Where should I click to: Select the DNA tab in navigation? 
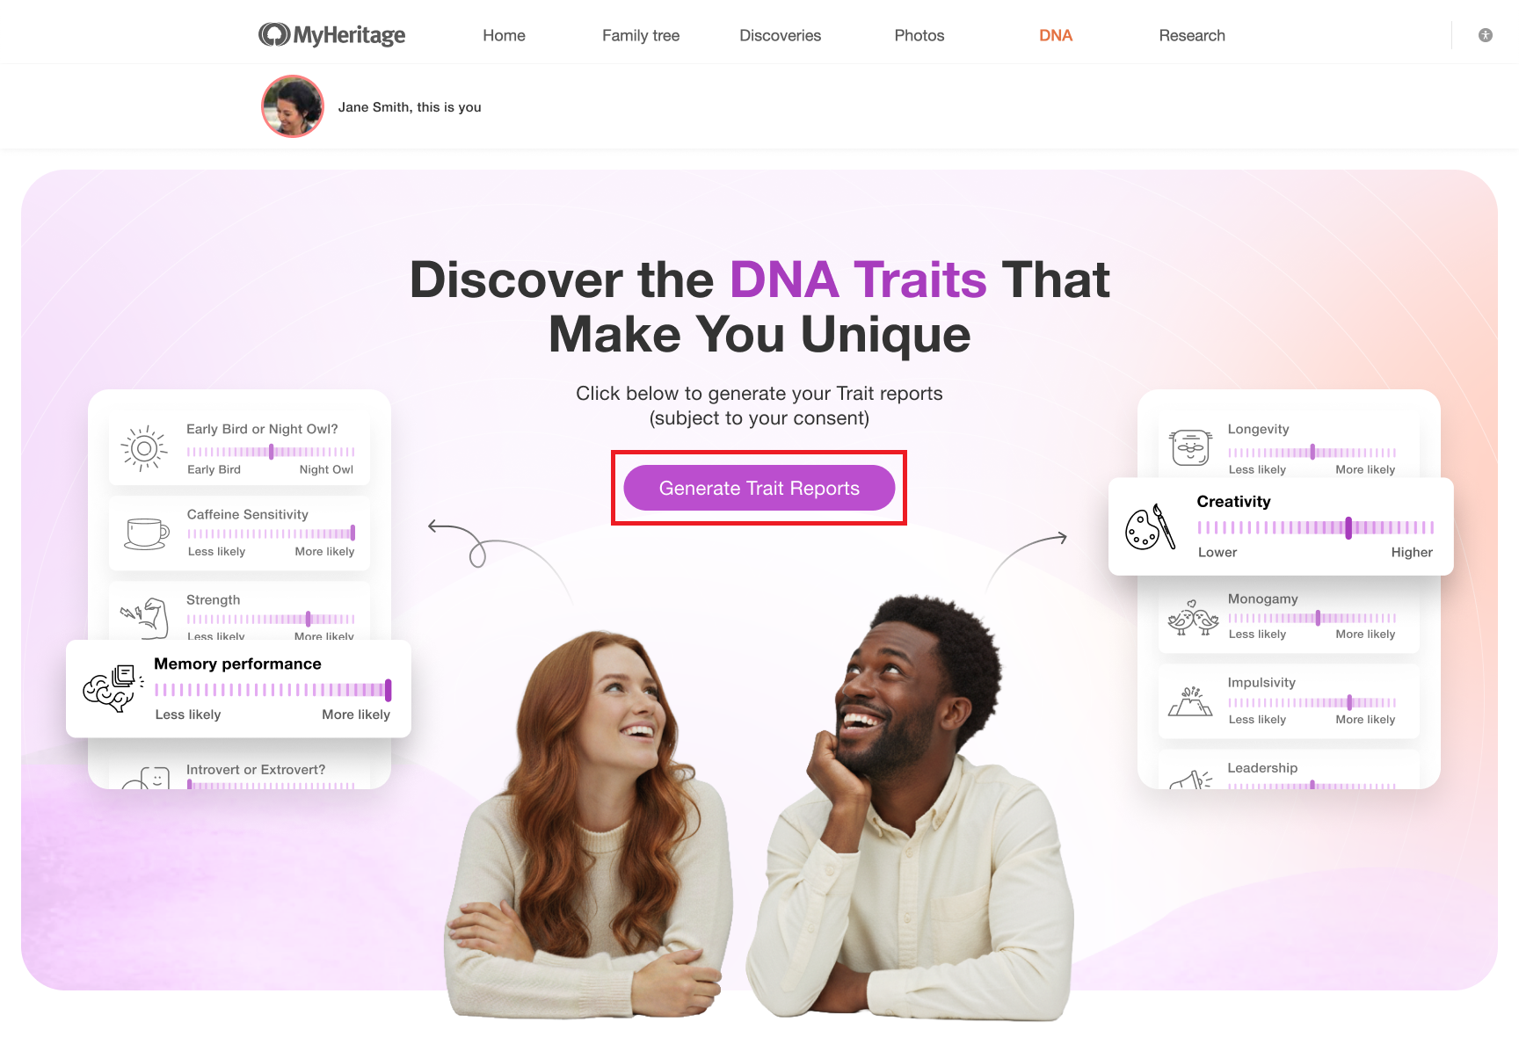pyautogui.click(x=1056, y=35)
